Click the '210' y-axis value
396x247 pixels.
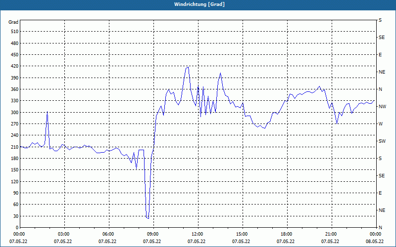click(15, 147)
